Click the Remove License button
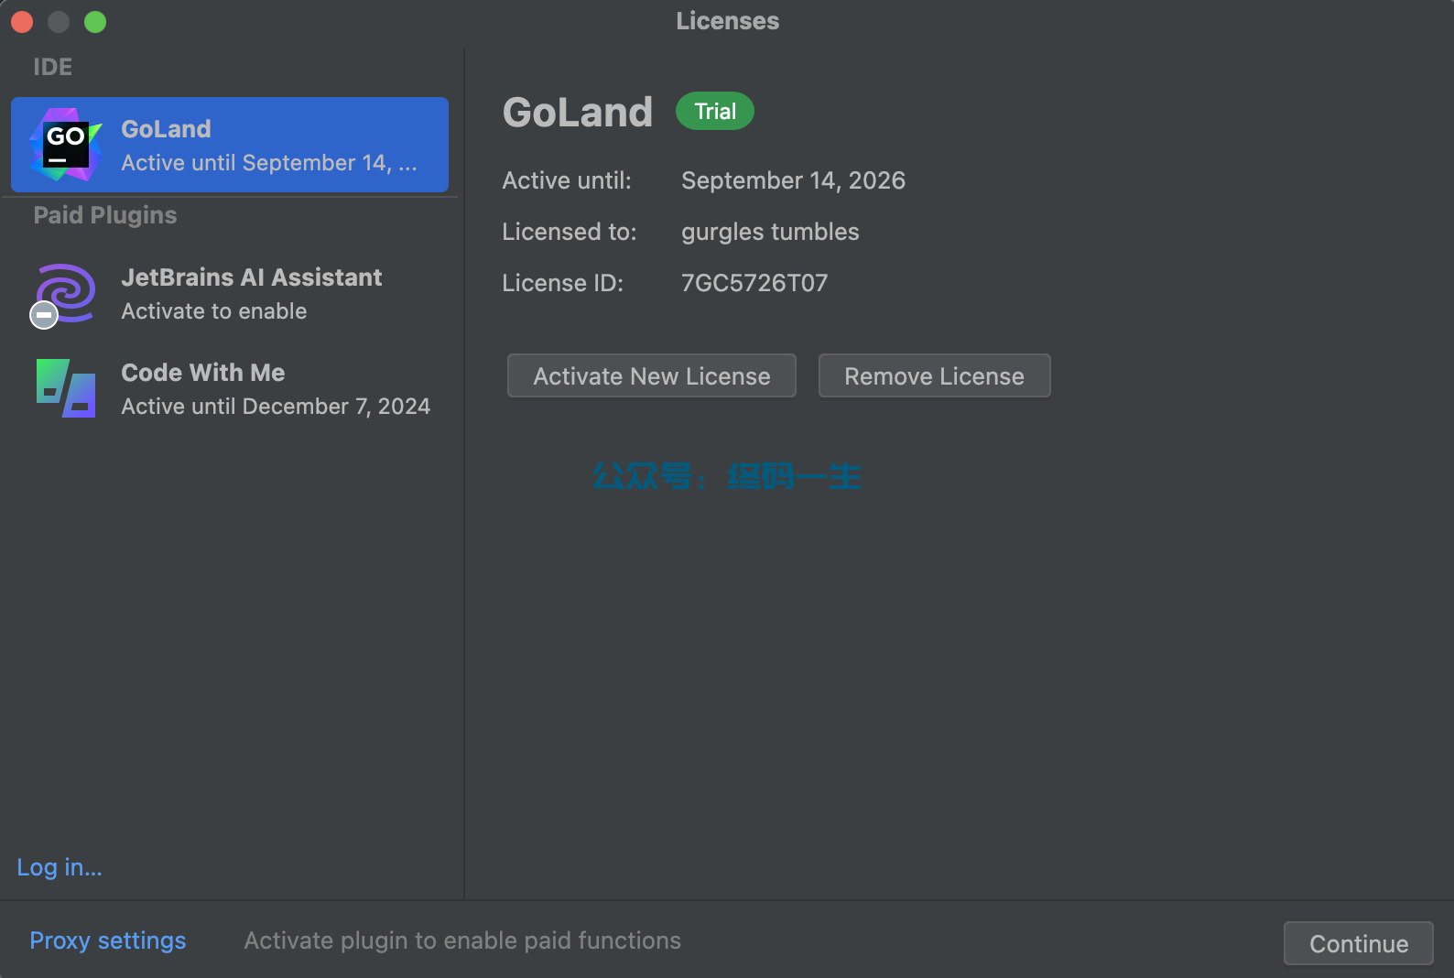 click(x=934, y=375)
